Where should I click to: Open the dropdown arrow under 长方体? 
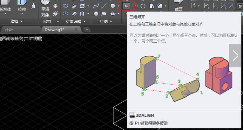coord(5,14)
